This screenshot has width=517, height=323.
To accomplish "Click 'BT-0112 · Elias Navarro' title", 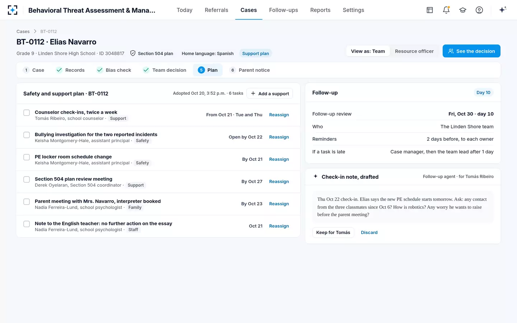I will pos(56,42).
